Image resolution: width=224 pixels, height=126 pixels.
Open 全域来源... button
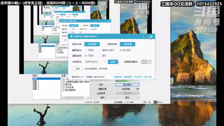tap(102, 93)
